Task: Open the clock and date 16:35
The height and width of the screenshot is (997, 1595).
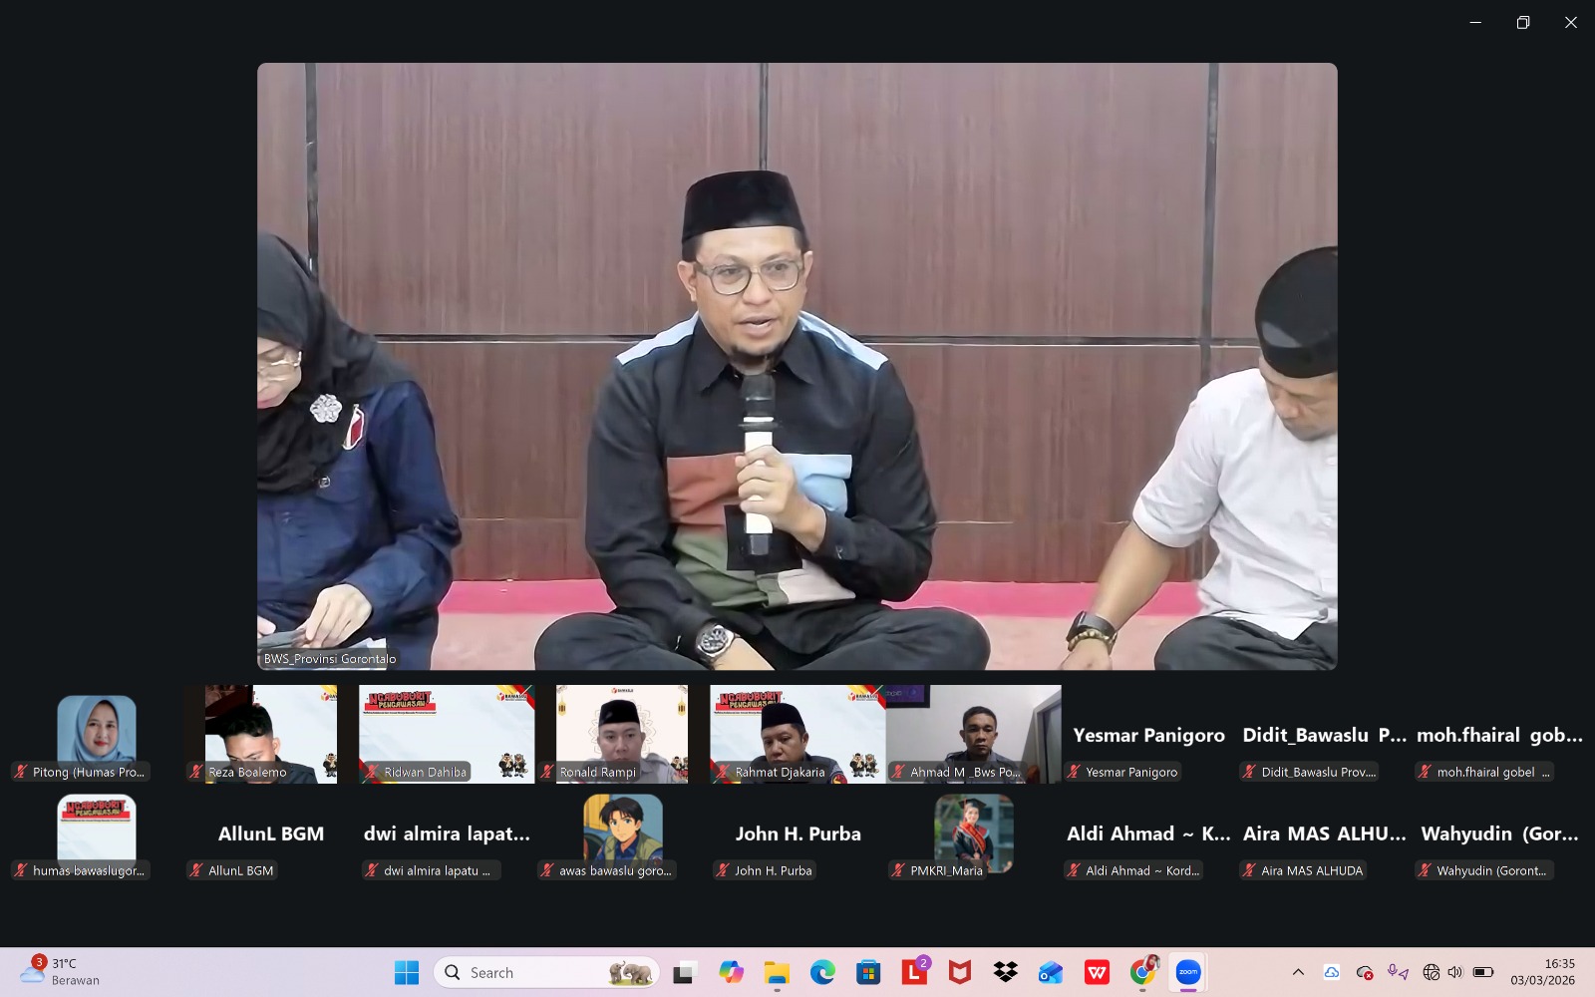Action: tap(1543, 972)
